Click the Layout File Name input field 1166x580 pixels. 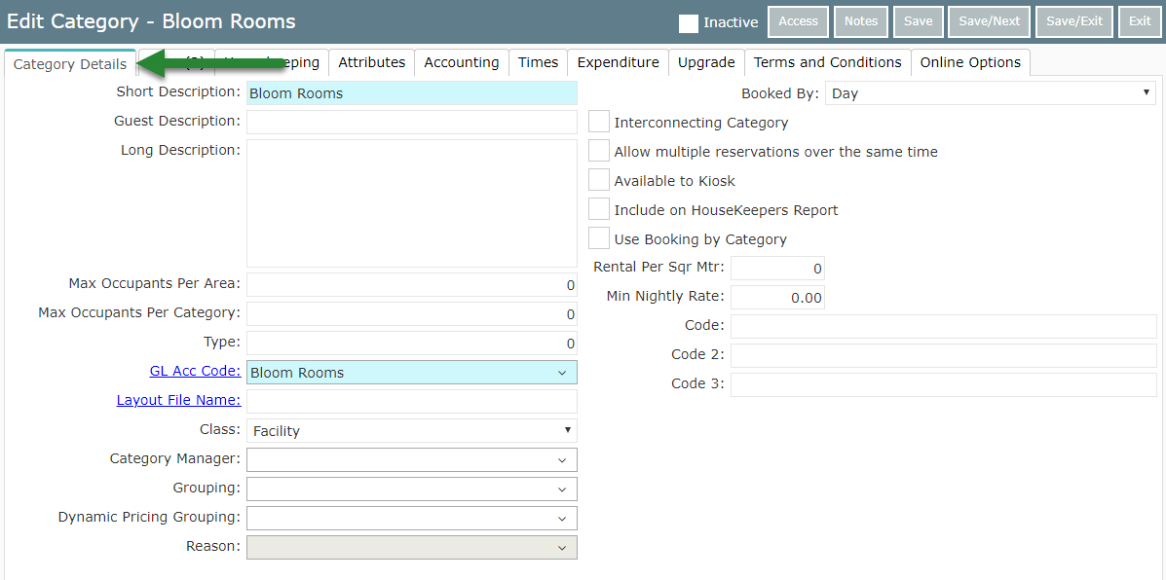pos(411,402)
